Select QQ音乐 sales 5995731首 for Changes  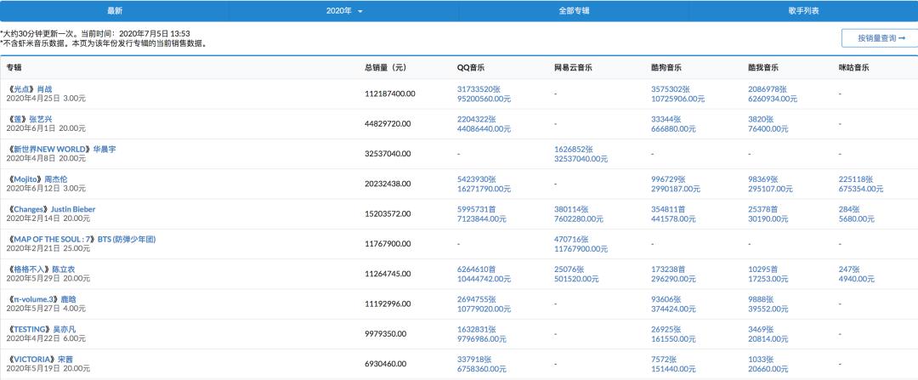[477, 209]
